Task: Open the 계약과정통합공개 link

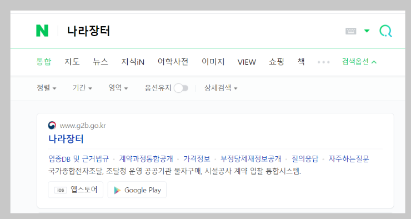Action: (146, 158)
